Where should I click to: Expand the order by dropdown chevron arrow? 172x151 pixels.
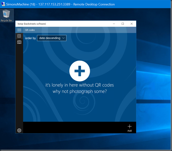pyautogui.click(x=63, y=38)
